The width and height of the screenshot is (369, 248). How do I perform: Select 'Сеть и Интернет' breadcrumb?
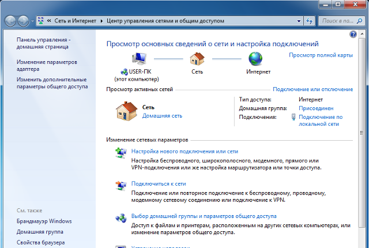(x=76, y=21)
